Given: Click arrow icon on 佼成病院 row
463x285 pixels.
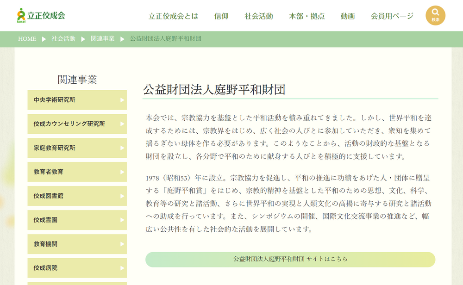Looking at the screenshot, I should tap(122, 268).
